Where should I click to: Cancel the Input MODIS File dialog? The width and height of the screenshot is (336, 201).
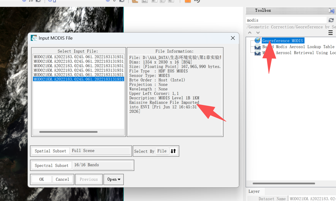62,179
